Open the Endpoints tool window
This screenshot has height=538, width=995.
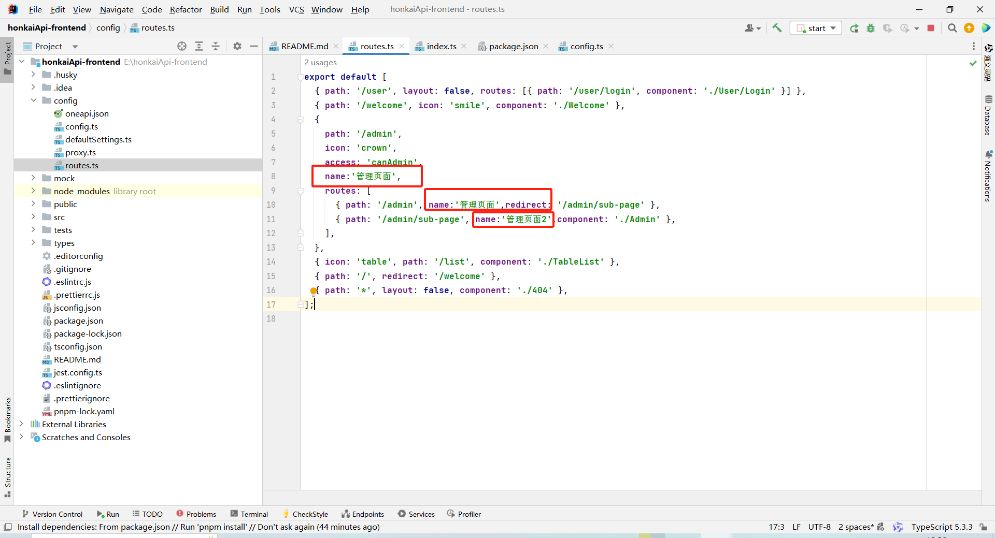point(363,514)
